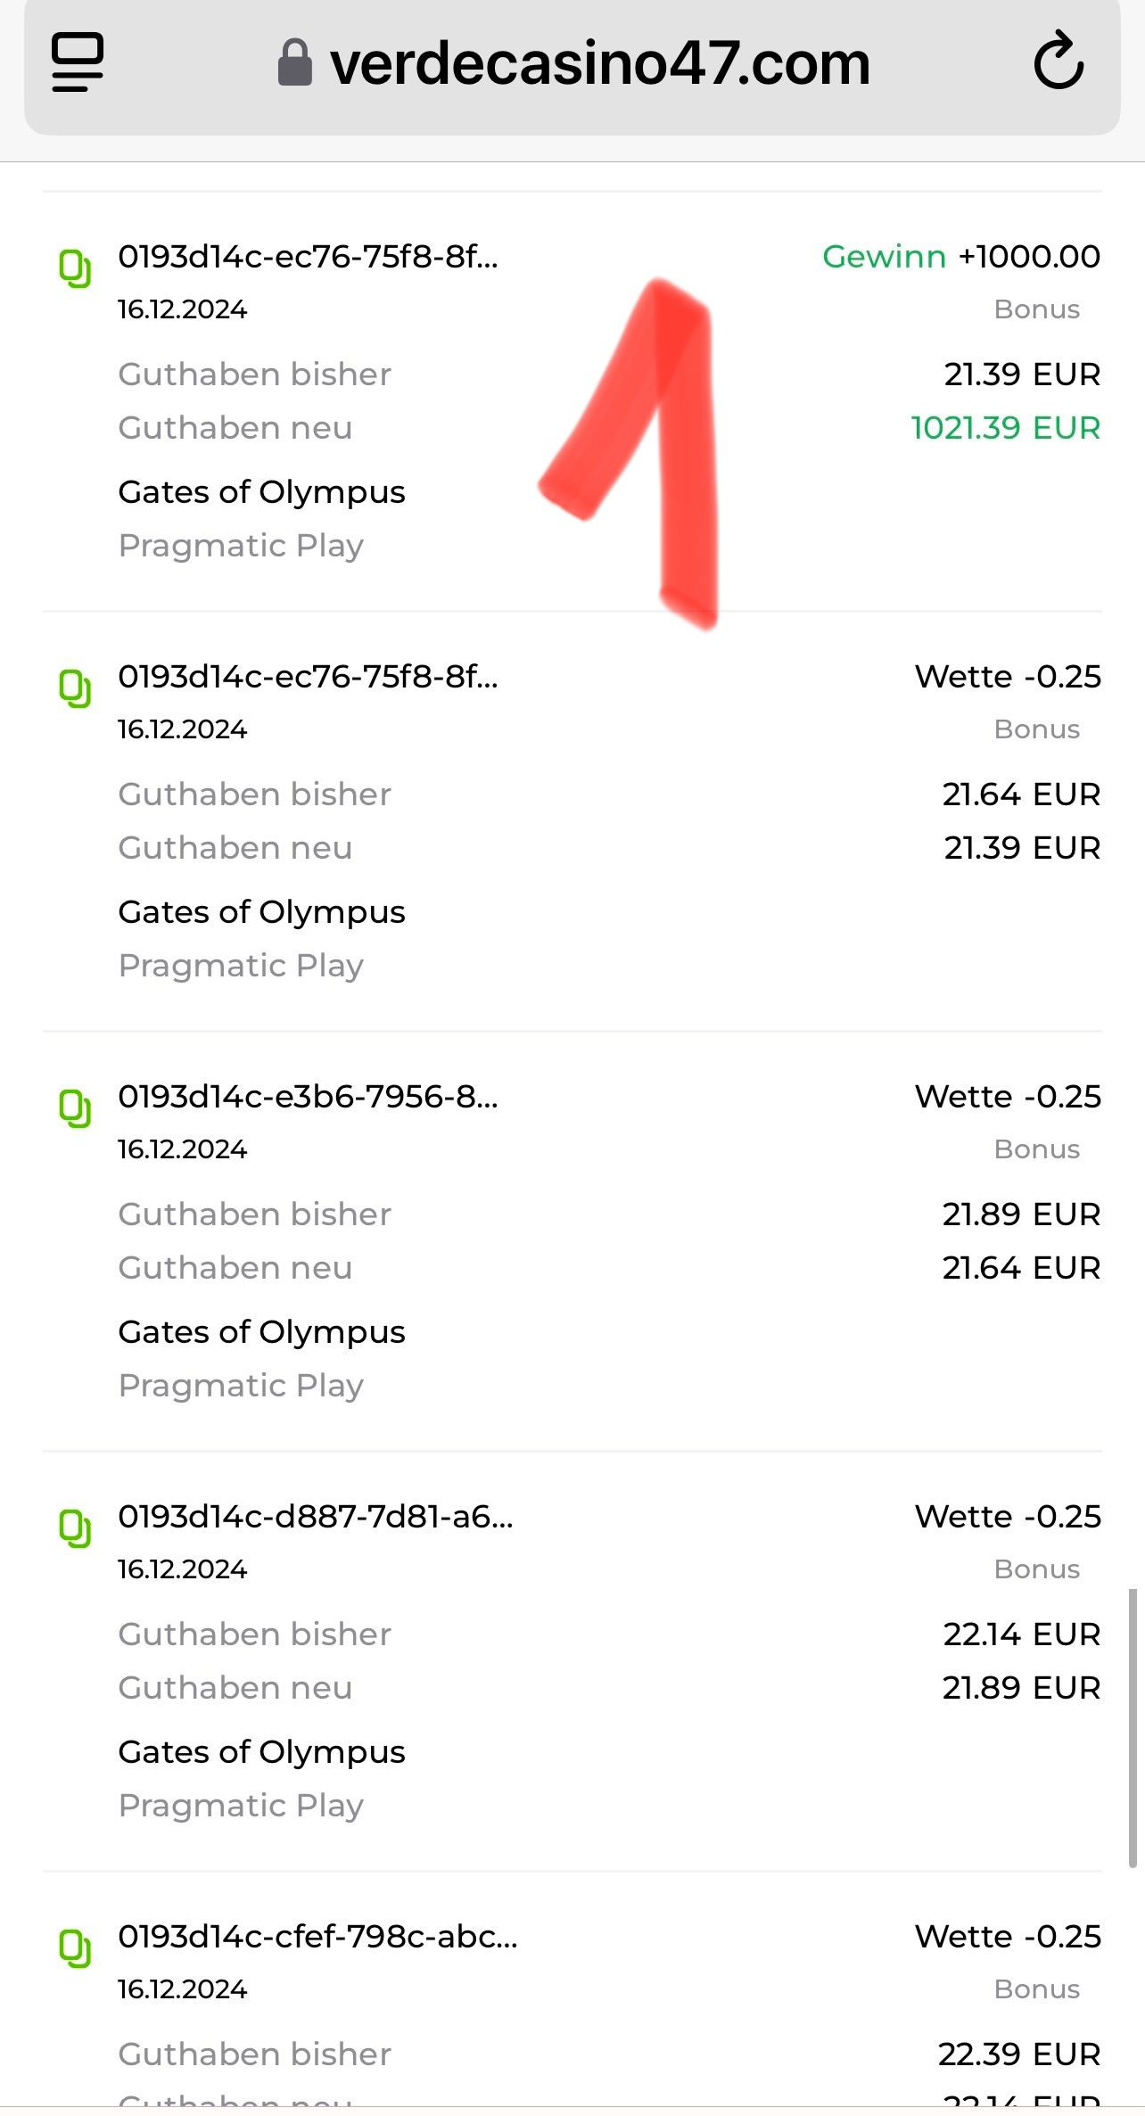Tap transaction ID 0193d14c-d887-7d81-a6...
1145x2116 pixels.
pos(315,1517)
